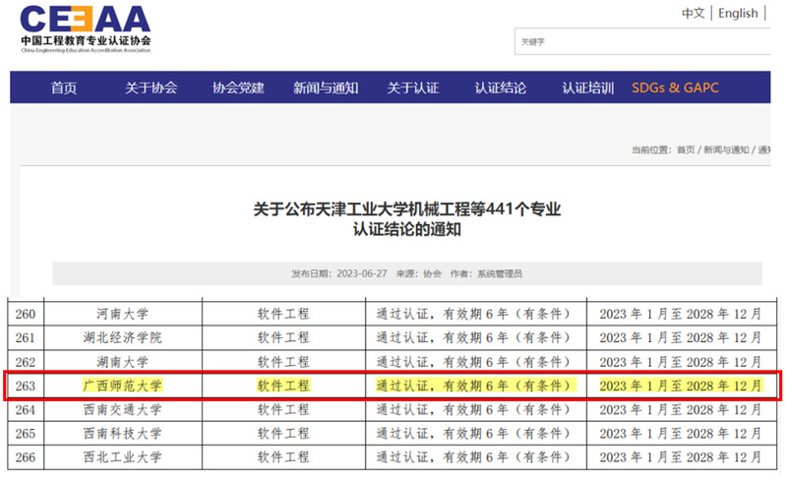Select row number 261
Viewport: 786px width, 478px height.
(25, 337)
